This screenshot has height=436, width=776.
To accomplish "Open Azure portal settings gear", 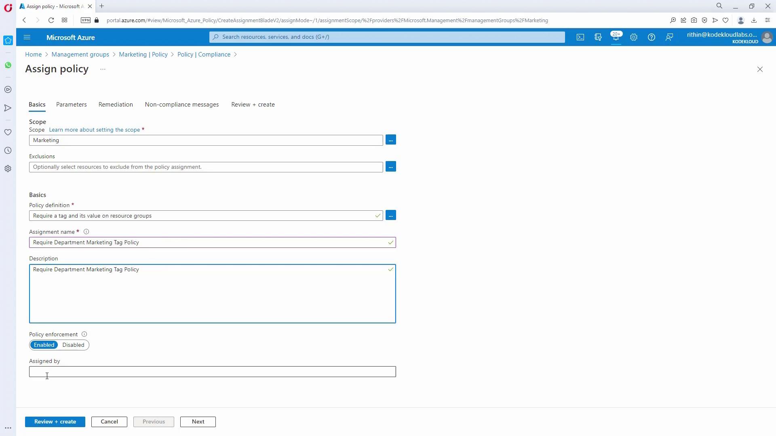I will 634,37.
